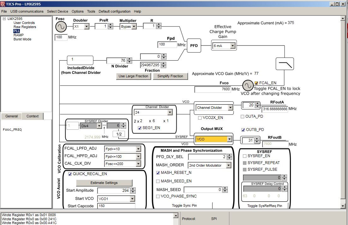Toggle the OUTA_PD checkbox
348x225 pixels.
click(x=242, y=116)
